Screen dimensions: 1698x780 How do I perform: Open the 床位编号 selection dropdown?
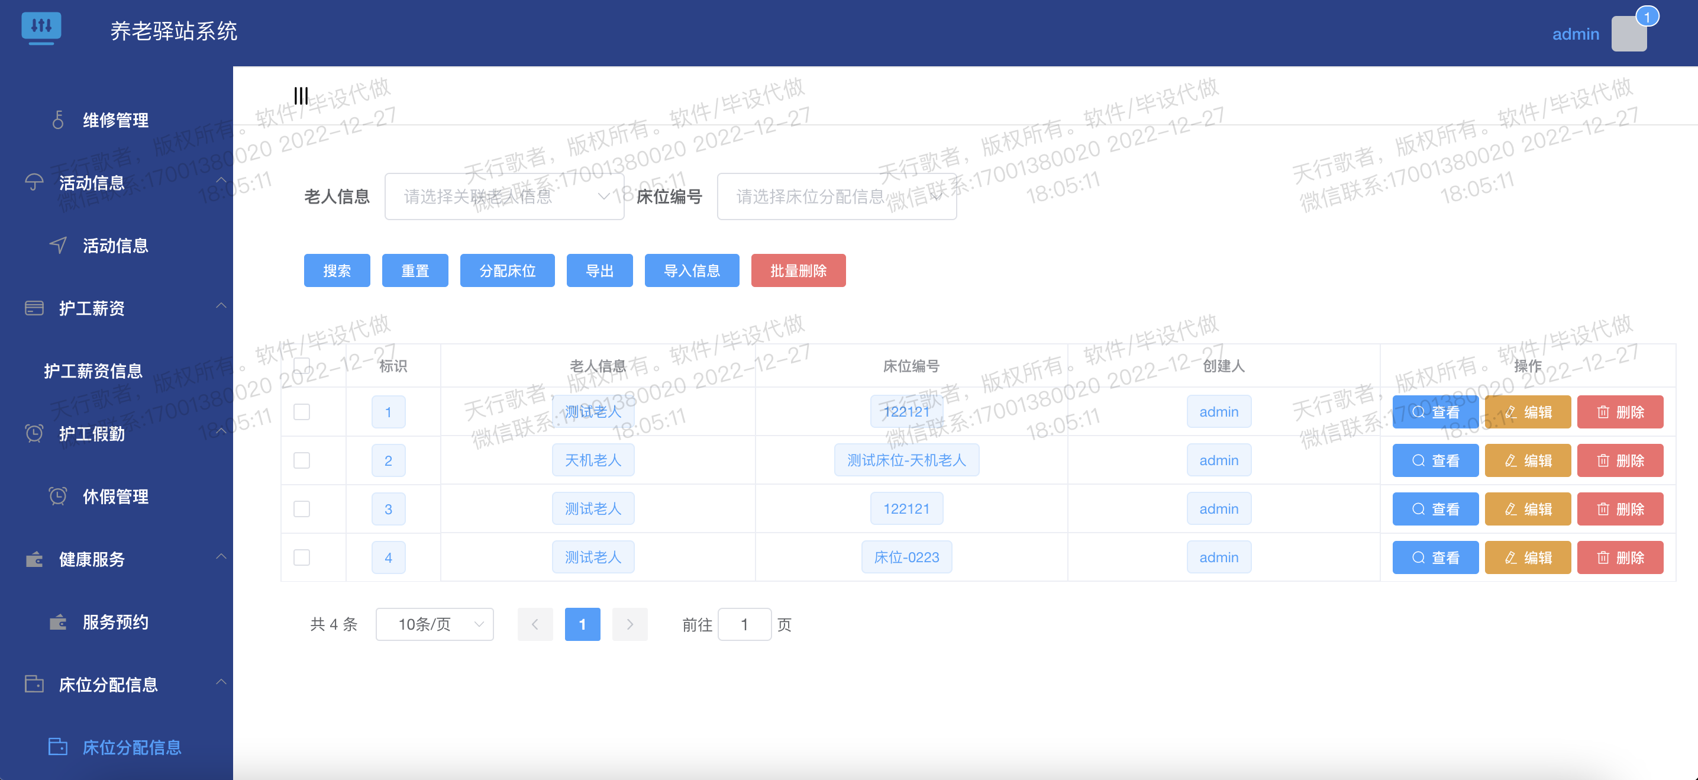click(x=836, y=196)
